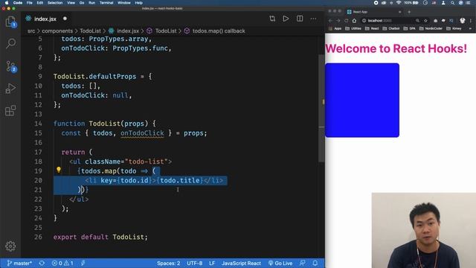Change line ending via 'LF'

pos(212,263)
